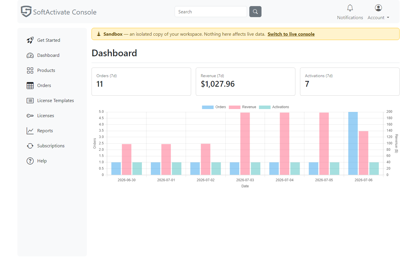Click the Get Started rocket icon
Image resolution: width=417 pixels, height=261 pixels.
point(30,40)
